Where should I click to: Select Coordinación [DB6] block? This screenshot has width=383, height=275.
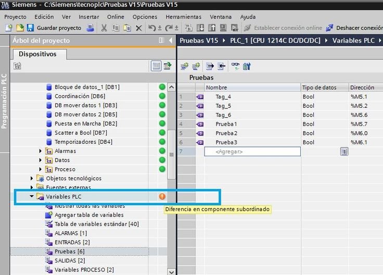click(80, 96)
